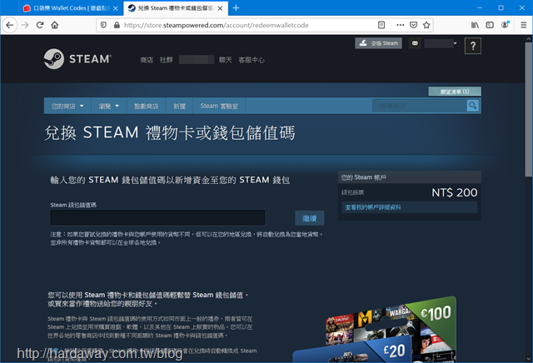Open the browser home page icon
533x363 pixels.
(x=55, y=25)
